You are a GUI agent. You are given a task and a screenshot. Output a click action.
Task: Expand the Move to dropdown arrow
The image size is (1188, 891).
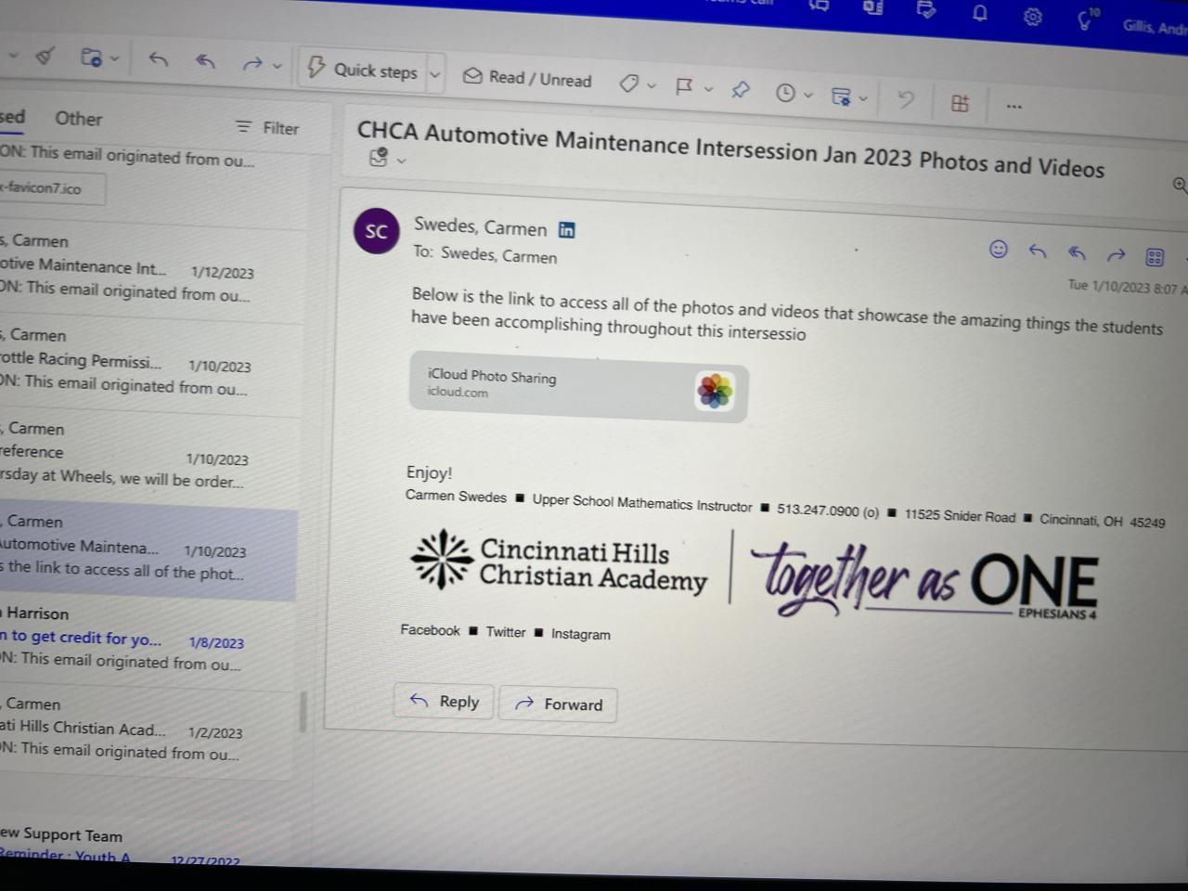(114, 59)
